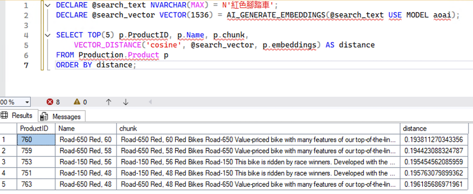Click the red error count icon
This screenshot has height=194, width=473.
pyautogui.click(x=50, y=102)
